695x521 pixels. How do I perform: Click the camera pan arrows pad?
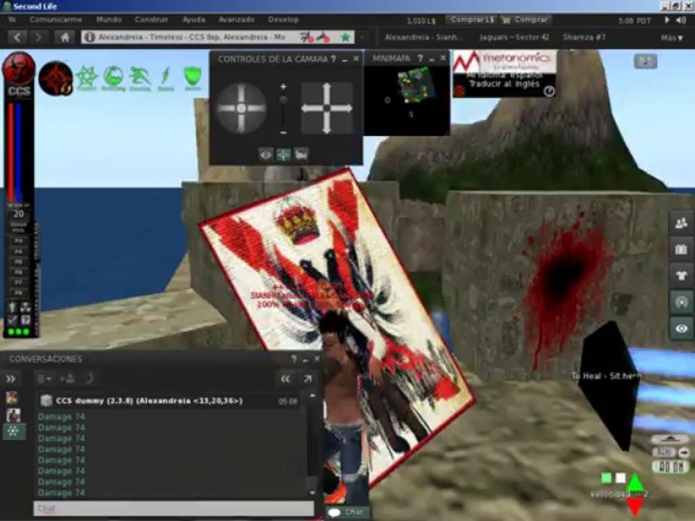click(x=327, y=108)
